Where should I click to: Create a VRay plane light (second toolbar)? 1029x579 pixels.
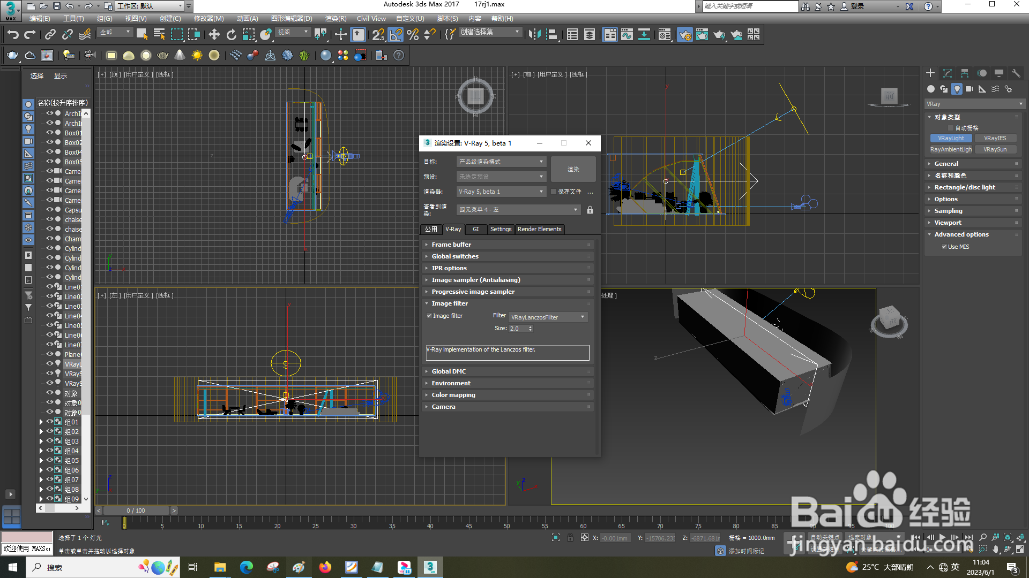pos(111,55)
